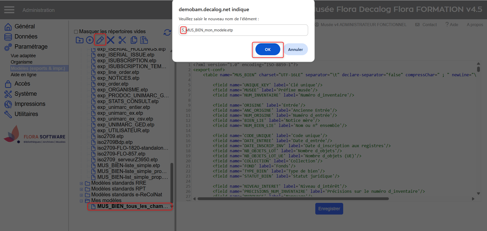
Task: Click the delete X icon in toolbar
Action: (x=111, y=40)
